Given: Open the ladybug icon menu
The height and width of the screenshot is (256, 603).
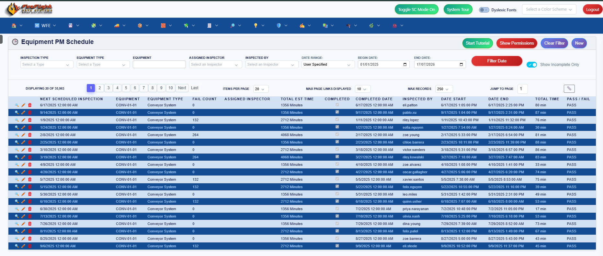Looking at the screenshot, I should click(398, 26).
